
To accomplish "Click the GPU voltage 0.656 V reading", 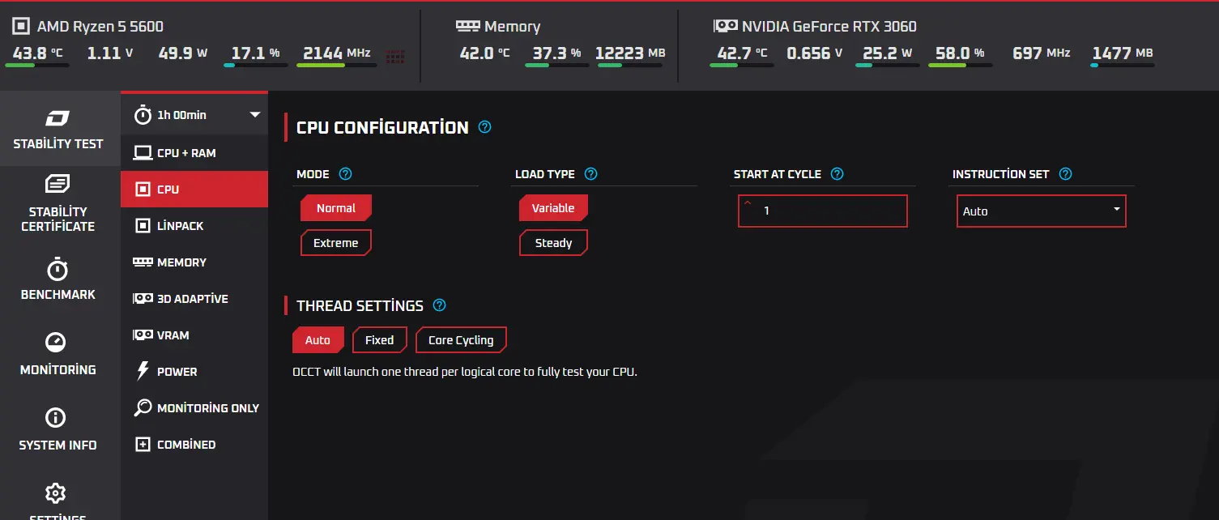I will 815,53.
